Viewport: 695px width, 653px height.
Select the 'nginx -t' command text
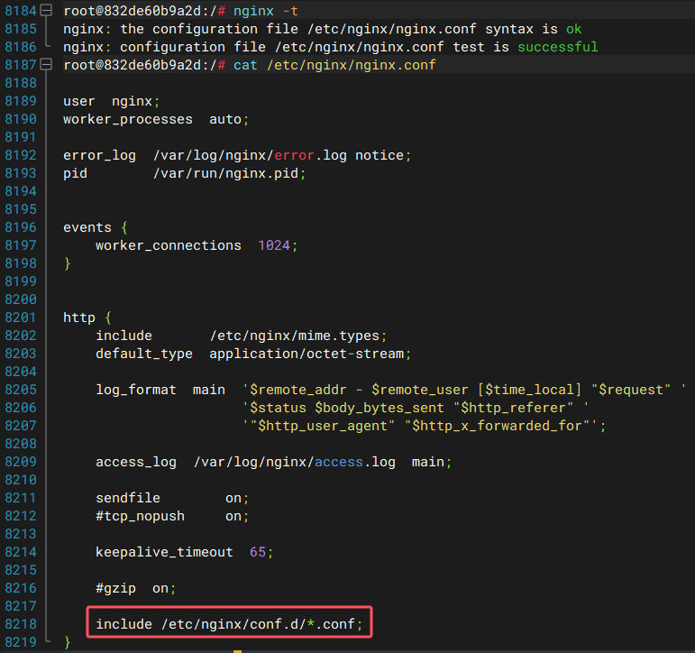tap(266, 11)
